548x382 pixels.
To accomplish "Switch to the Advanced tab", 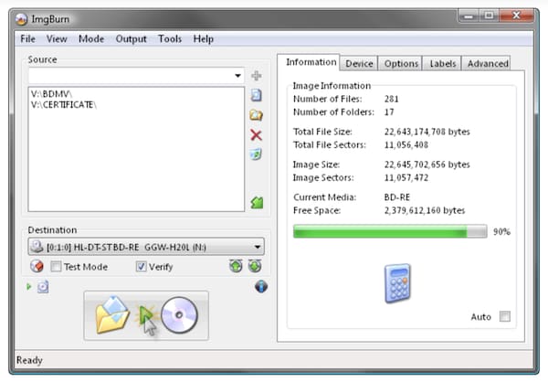I will pyautogui.click(x=487, y=64).
